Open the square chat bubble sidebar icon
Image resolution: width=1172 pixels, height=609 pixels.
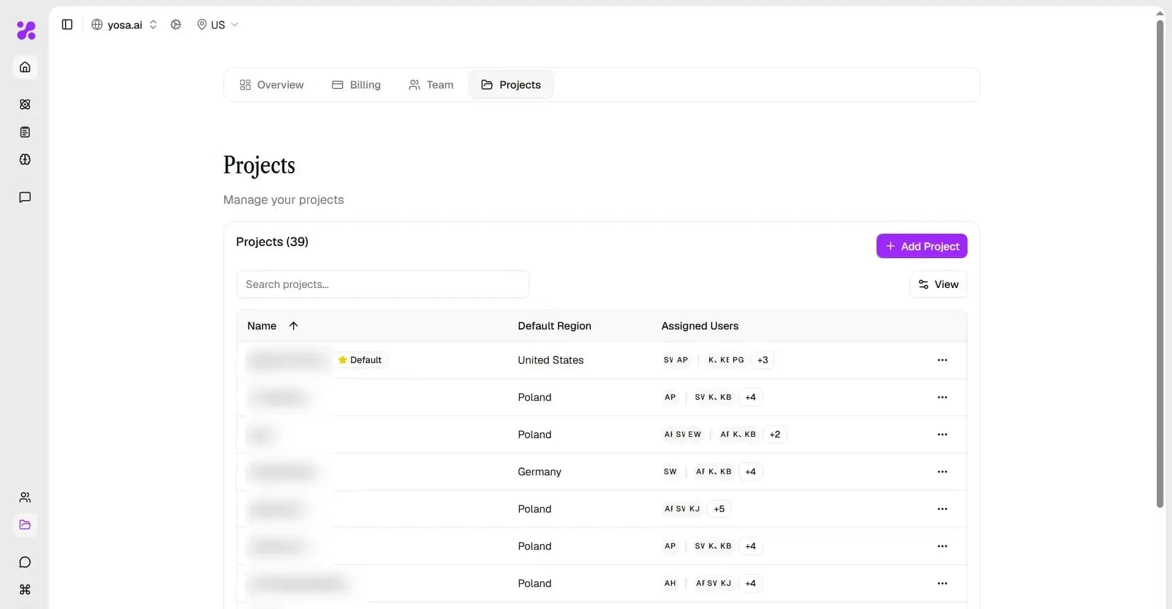(25, 197)
